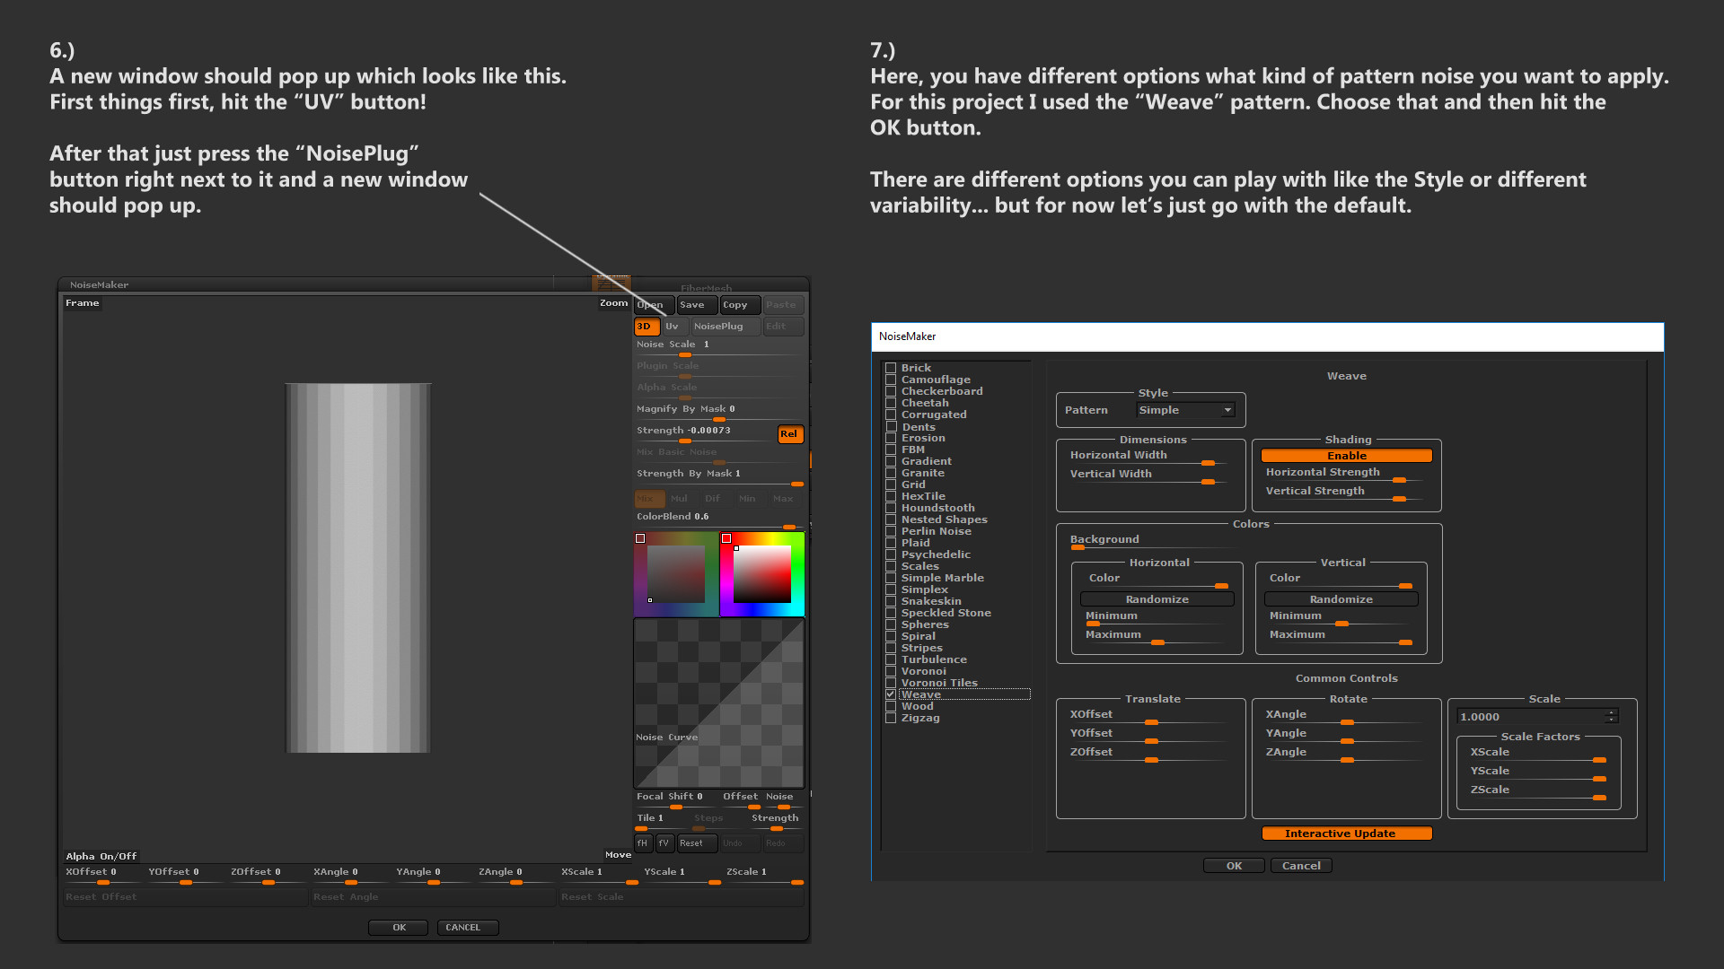This screenshot has height=969, width=1724.
Task: Click the Open button in NoiseMaker
Action: click(653, 305)
